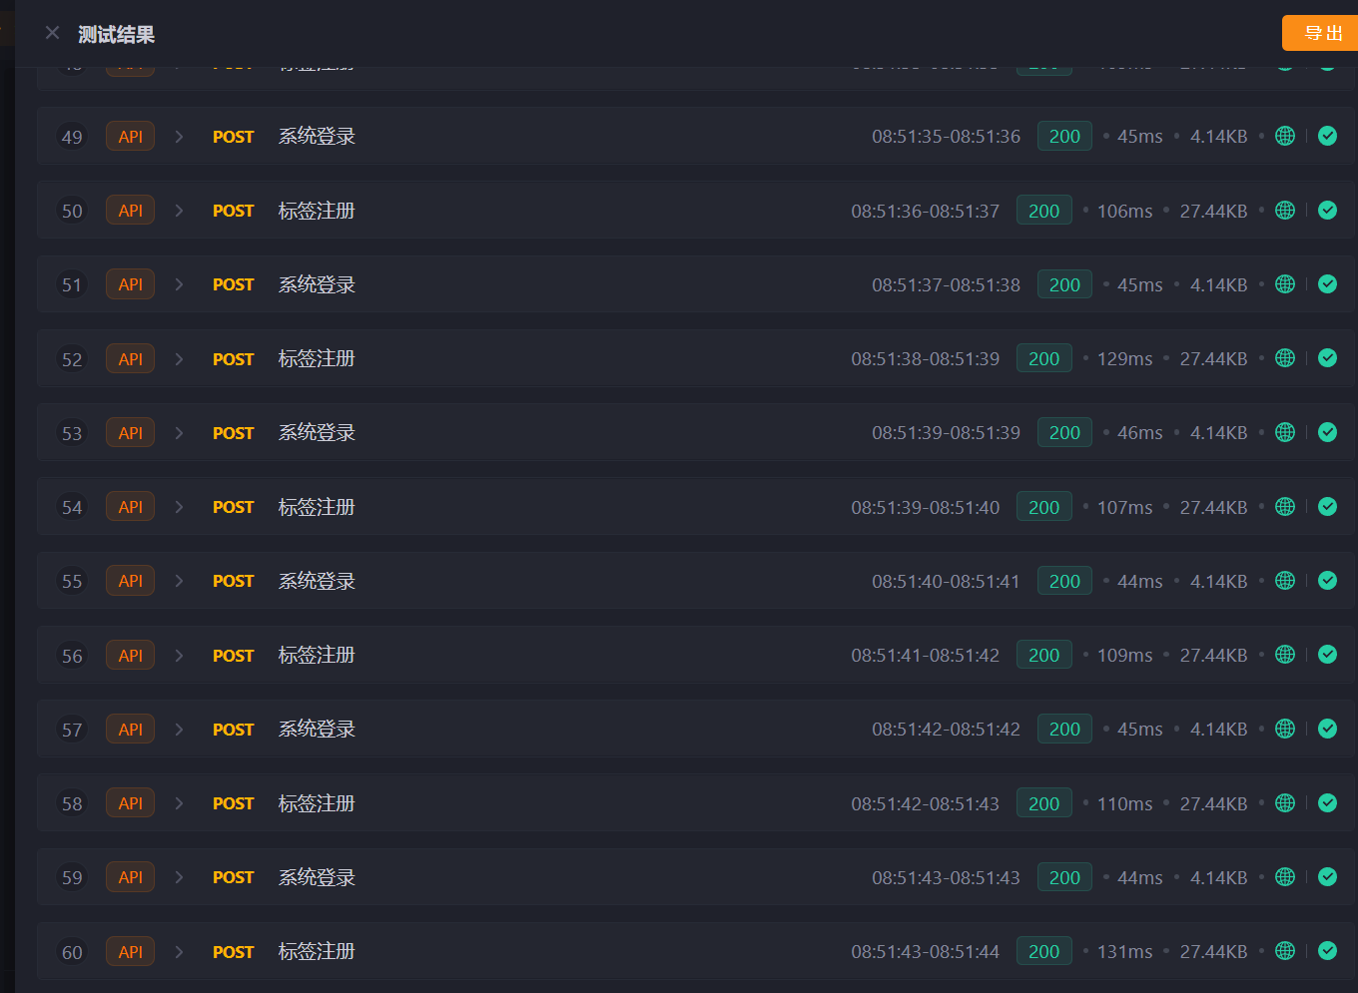The height and width of the screenshot is (993, 1358).
Task: Close the 测试结果 panel
Action: [x=53, y=34]
